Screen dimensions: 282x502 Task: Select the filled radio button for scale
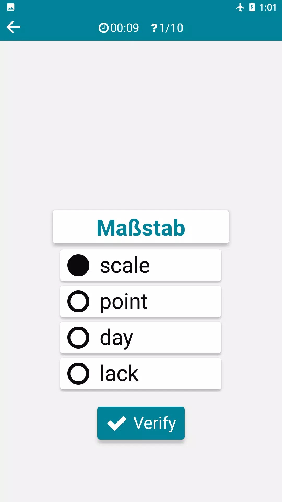(x=78, y=265)
